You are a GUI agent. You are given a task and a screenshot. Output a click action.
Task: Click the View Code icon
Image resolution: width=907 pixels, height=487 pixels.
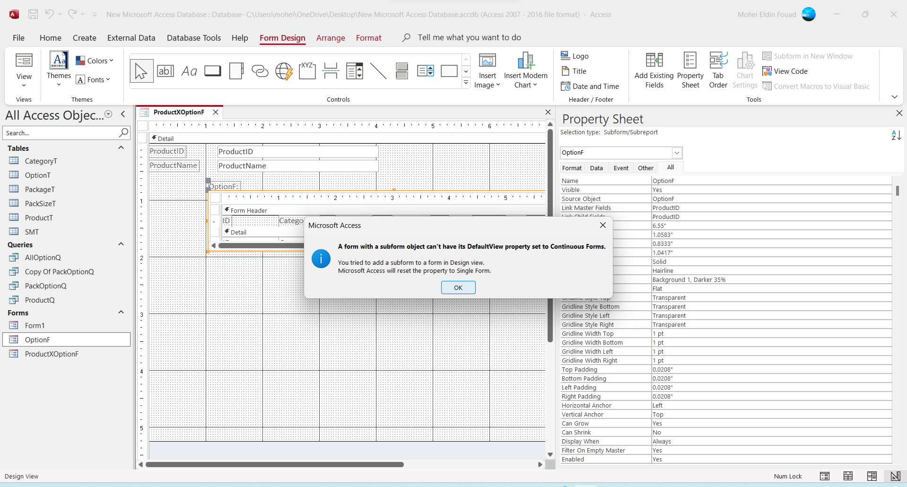click(785, 71)
